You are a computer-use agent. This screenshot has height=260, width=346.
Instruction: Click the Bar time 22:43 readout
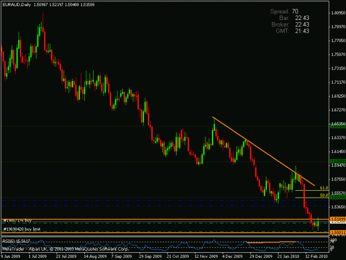(302, 18)
